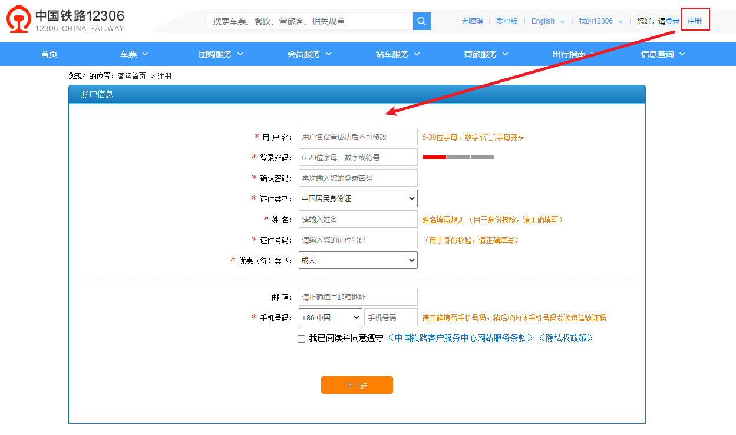Click the password strength indicator bar
Image resolution: width=736 pixels, height=435 pixels.
tap(458, 157)
